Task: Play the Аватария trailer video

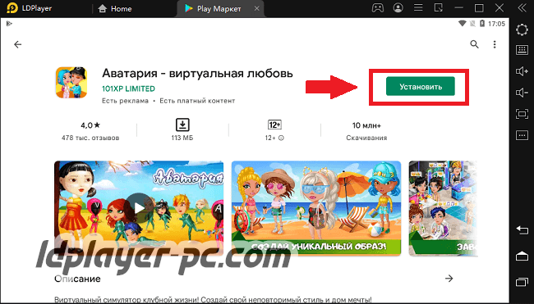Action: click(x=139, y=208)
